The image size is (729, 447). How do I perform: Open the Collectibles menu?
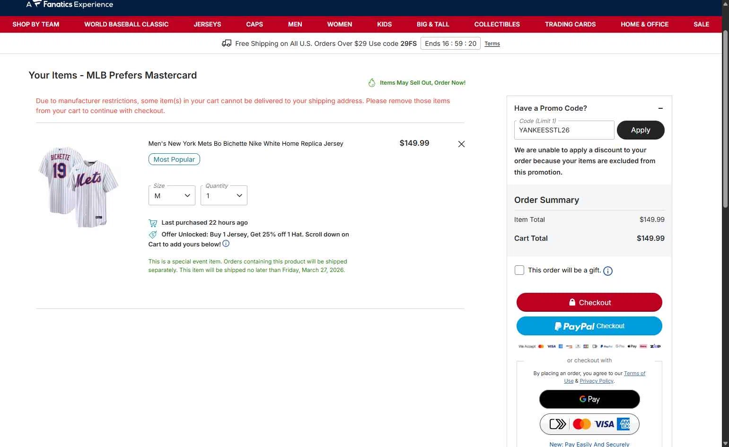497,24
